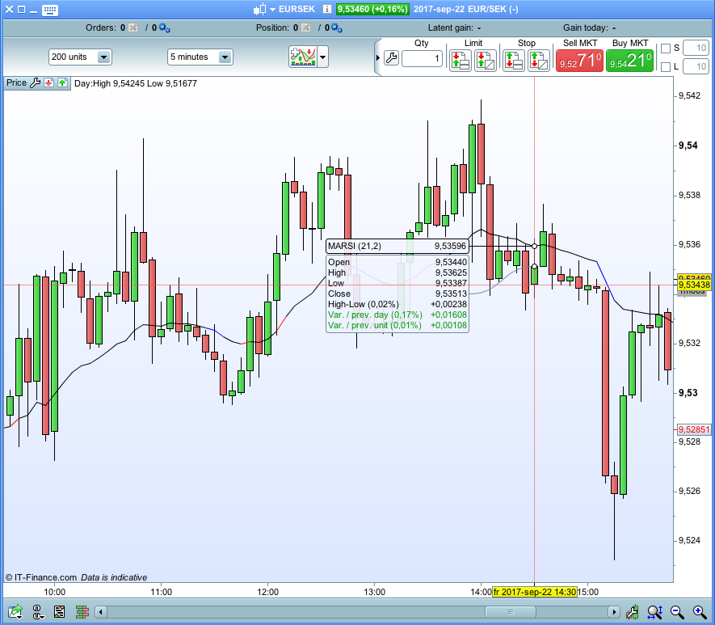Expand dropdown arrow beside indicators icon
Viewport: 715px width, 625px height.
(x=323, y=57)
